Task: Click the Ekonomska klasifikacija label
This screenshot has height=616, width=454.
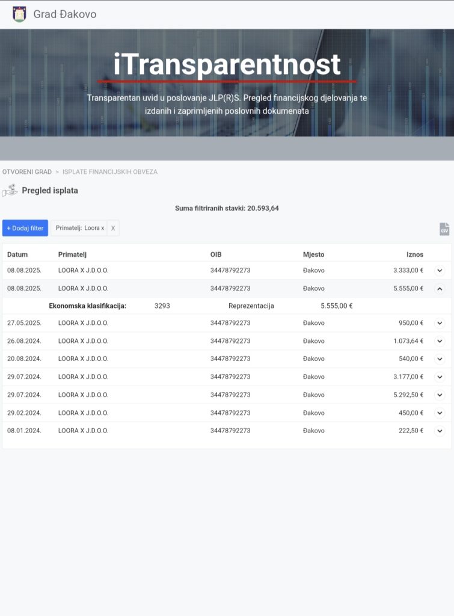Action: pos(88,306)
